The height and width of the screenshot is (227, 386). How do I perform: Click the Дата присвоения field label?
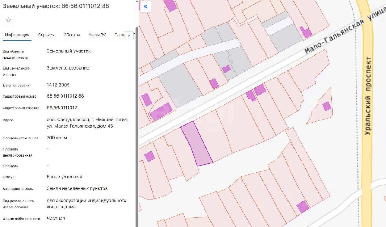pos(17,85)
